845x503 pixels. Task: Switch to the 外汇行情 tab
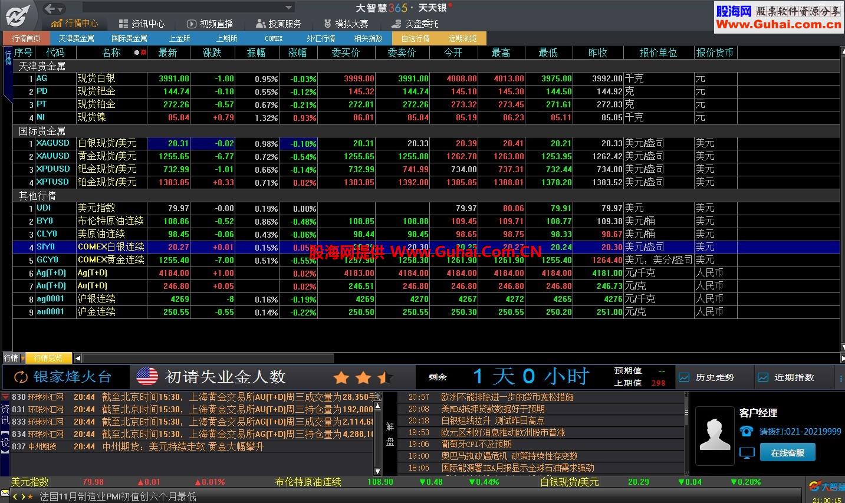pyautogui.click(x=321, y=38)
